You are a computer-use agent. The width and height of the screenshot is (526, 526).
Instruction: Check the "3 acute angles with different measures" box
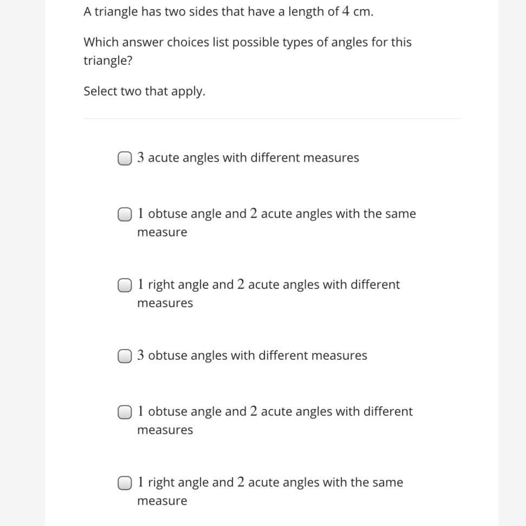pyautogui.click(x=125, y=159)
